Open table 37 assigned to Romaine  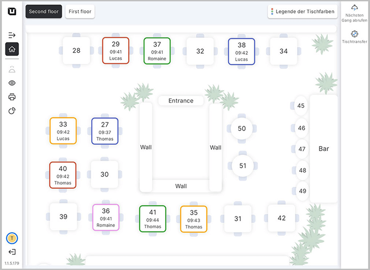(157, 51)
